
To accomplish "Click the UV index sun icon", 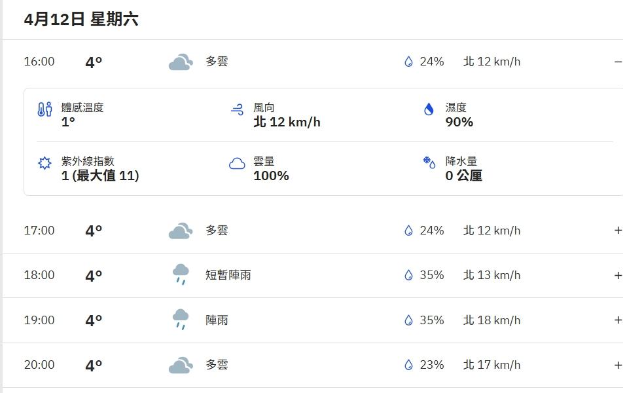I will [44, 163].
